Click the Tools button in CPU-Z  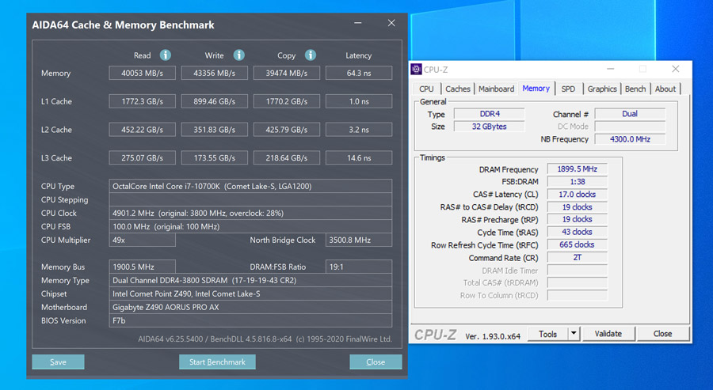[548, 334]
